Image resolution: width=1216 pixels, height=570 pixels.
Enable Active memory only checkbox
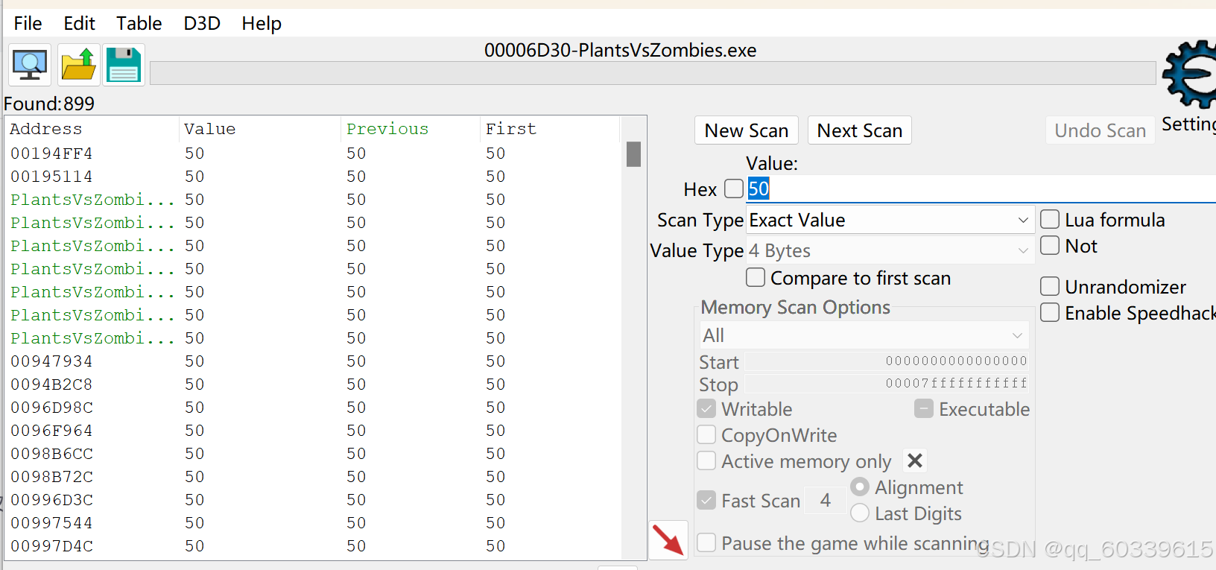(706, 460)
